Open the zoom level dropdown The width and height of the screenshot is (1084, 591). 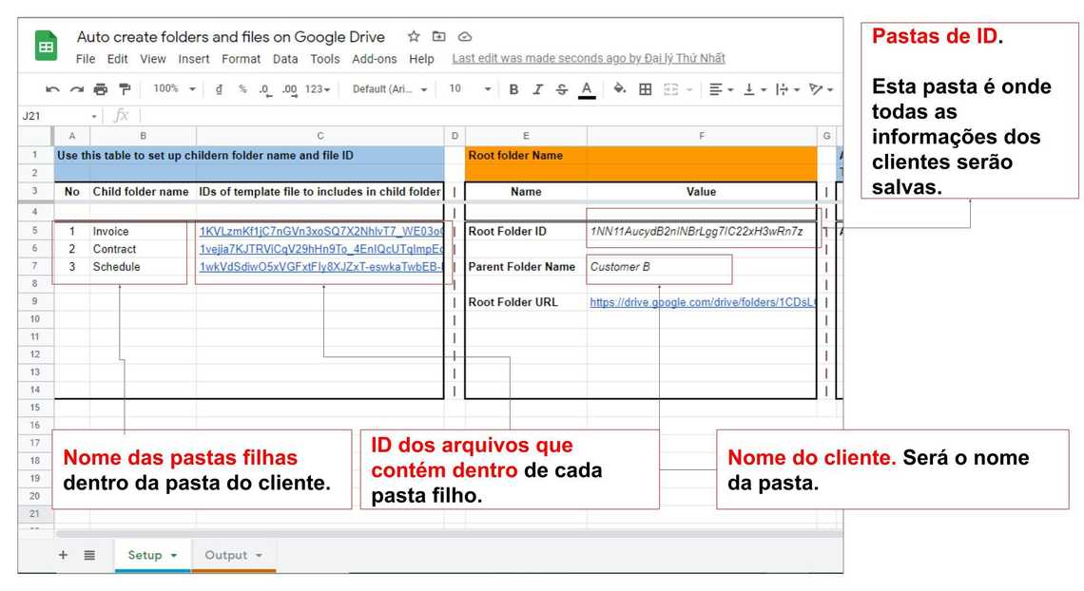click(174, 89)
